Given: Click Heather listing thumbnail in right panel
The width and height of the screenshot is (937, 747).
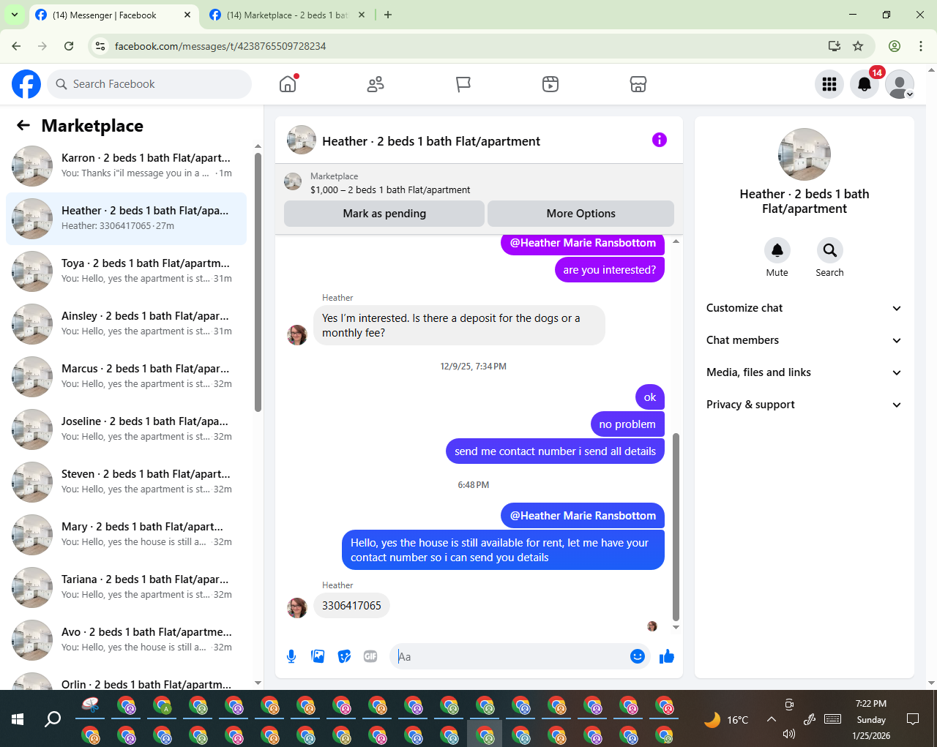Looking at the screenshot, I should tap(805, 154).
